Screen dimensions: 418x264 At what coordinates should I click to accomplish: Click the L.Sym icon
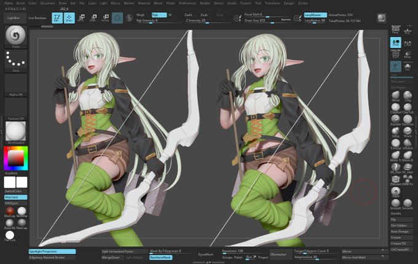[x=408, y=42]
